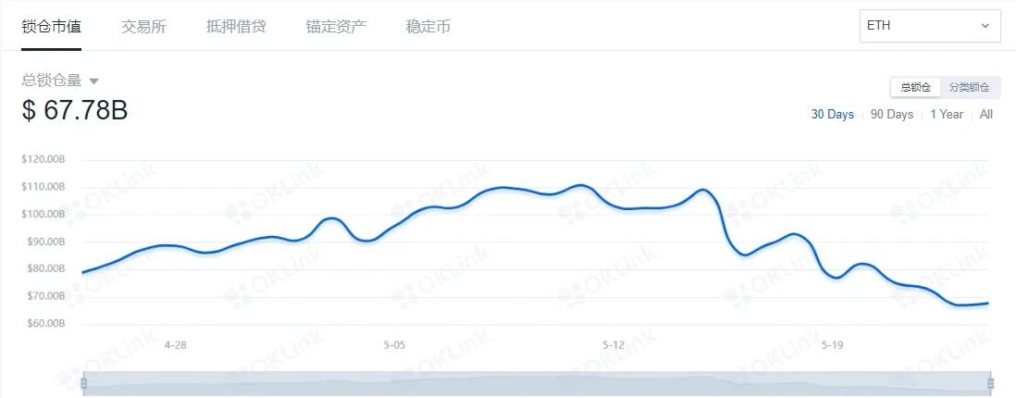The image size is (1016, 398).
Task: Click the 4-28 date axis label
Action: 175,344
